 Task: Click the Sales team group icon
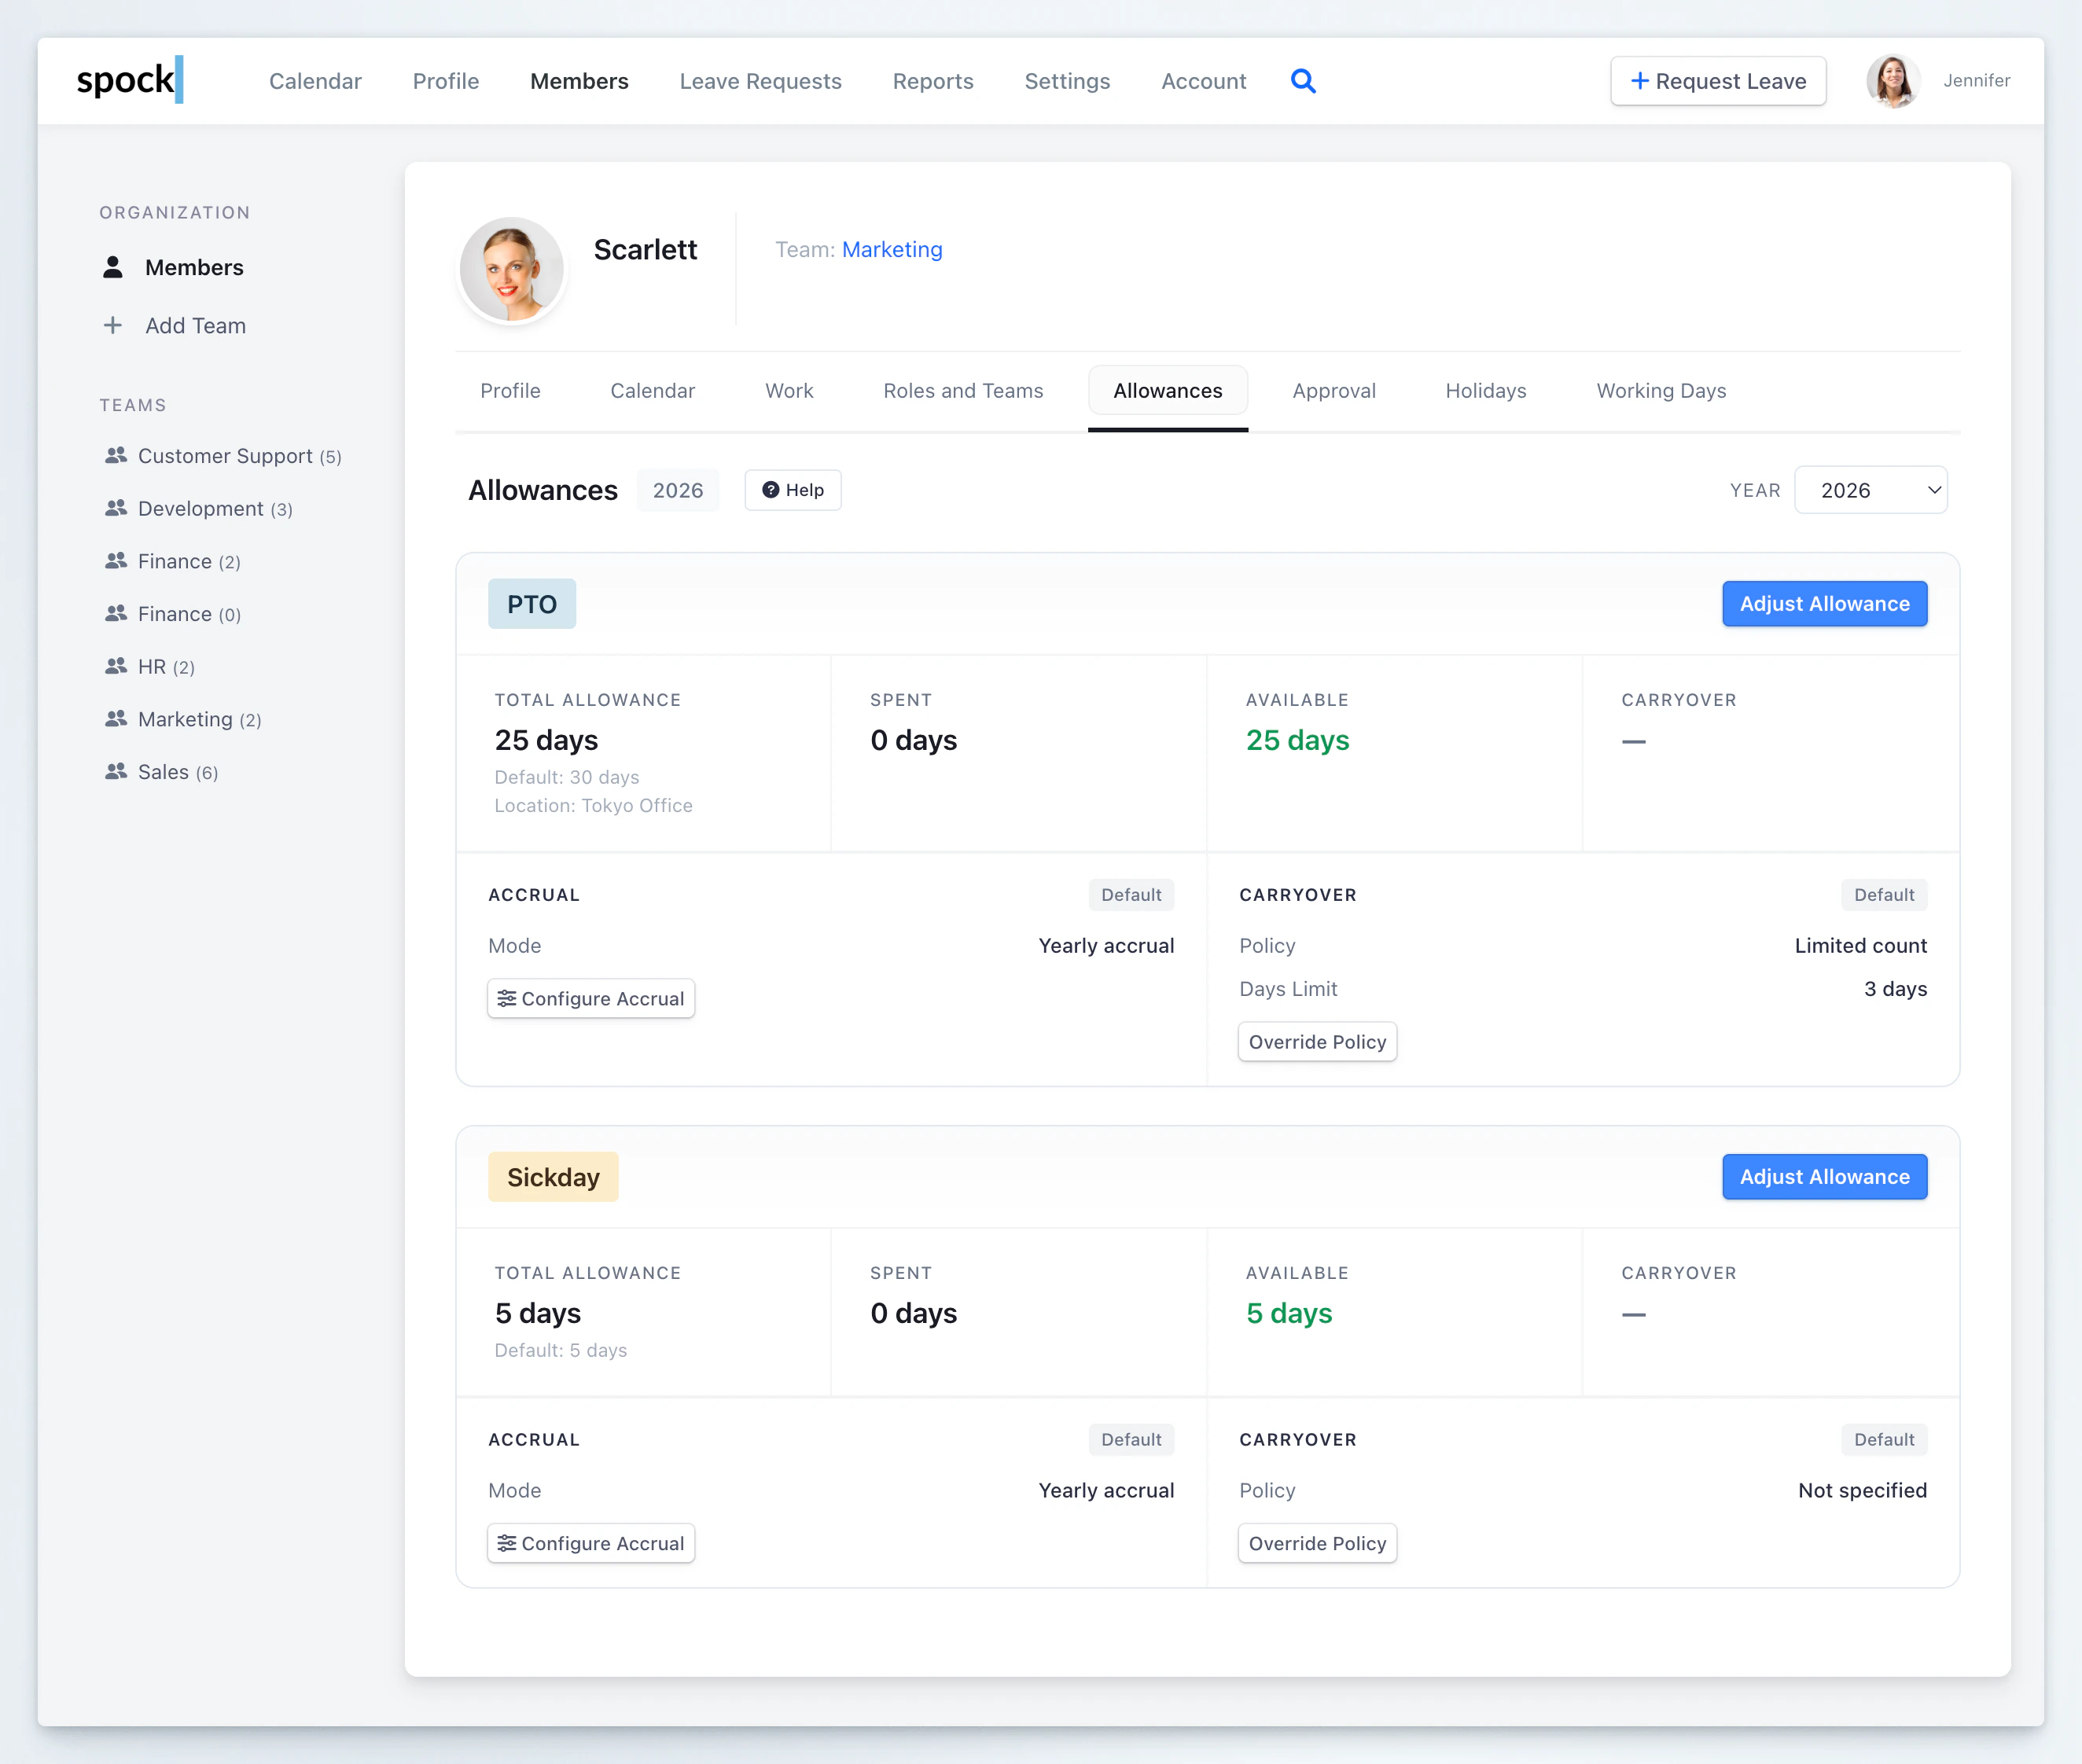116,772
